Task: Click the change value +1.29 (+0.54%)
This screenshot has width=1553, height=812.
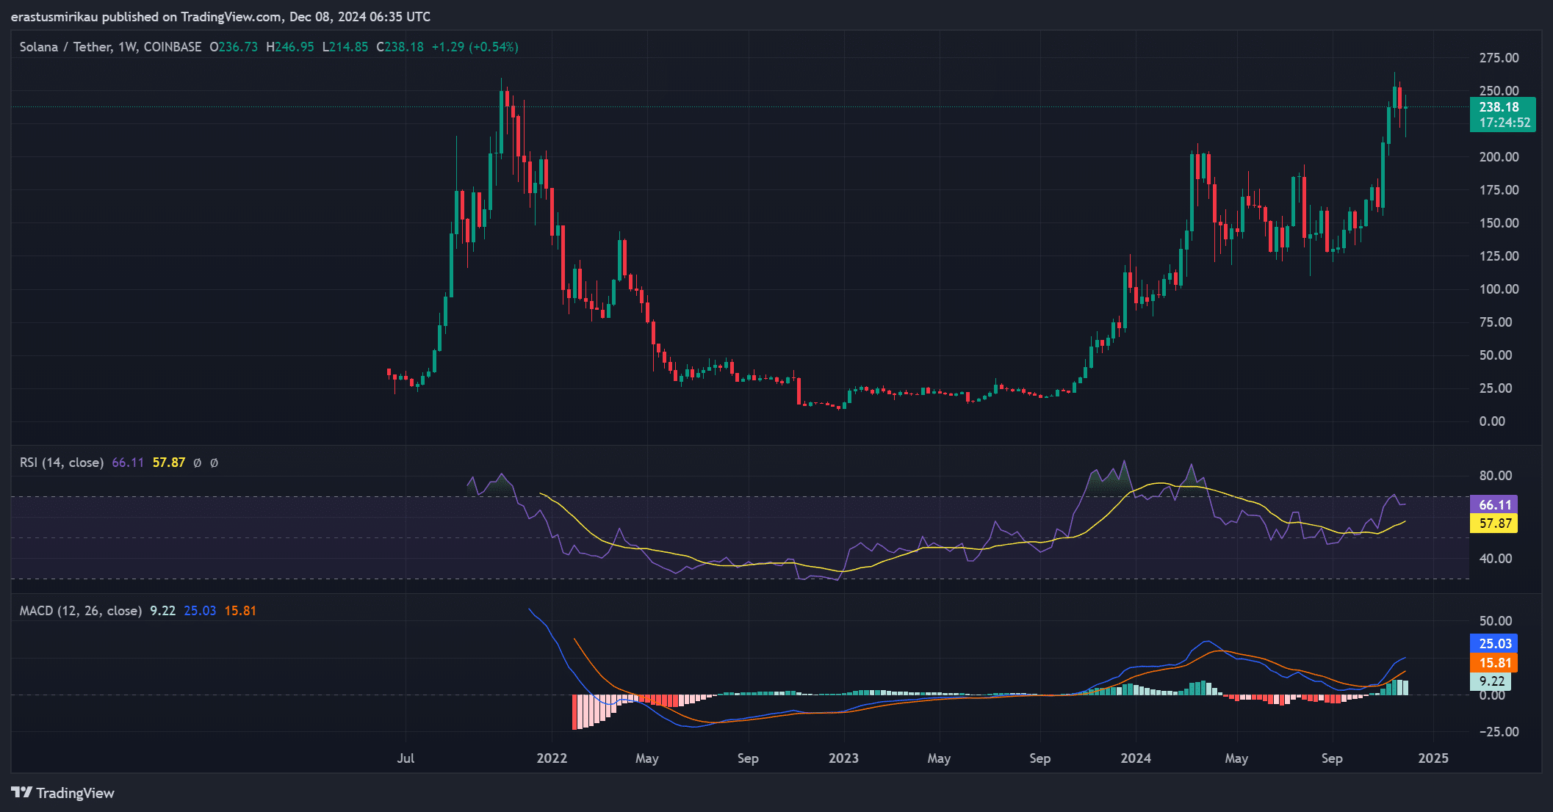Action: pos(475,47)
